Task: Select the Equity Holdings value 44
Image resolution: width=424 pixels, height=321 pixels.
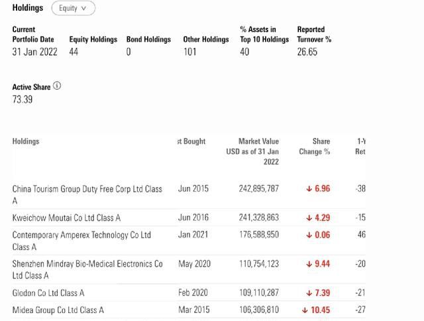Action: pos(74,52)
